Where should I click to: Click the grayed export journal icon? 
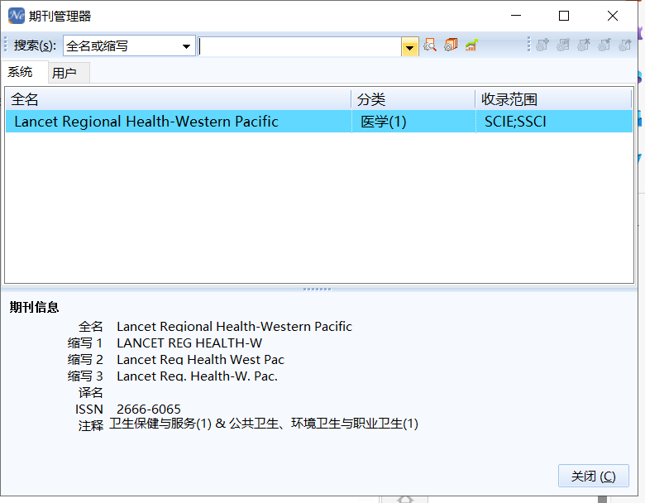point(625,45)
